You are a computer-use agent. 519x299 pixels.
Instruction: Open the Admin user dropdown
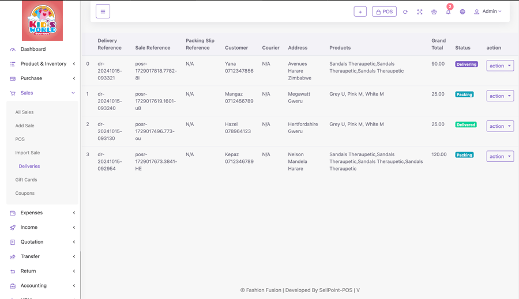click(x=488, y=12)
